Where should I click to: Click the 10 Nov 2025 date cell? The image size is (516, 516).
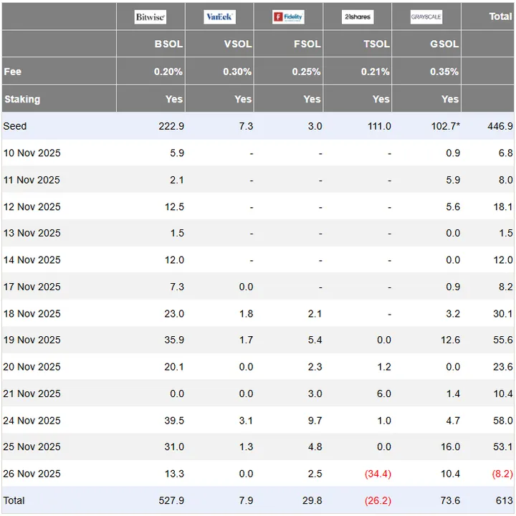[32, 153]
